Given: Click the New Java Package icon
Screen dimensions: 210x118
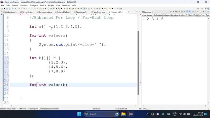Looking at the screenshot, I should 64,9.
